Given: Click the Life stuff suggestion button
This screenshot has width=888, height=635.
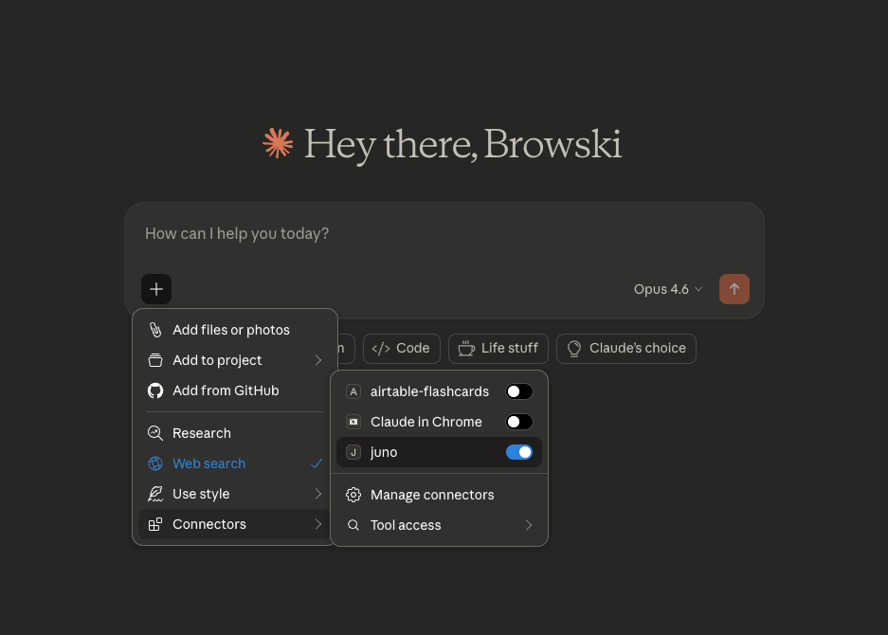Looking at the screenshot, I should point(498,348).
